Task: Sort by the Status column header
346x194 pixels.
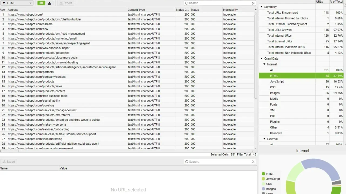Action: click(206, 10)
